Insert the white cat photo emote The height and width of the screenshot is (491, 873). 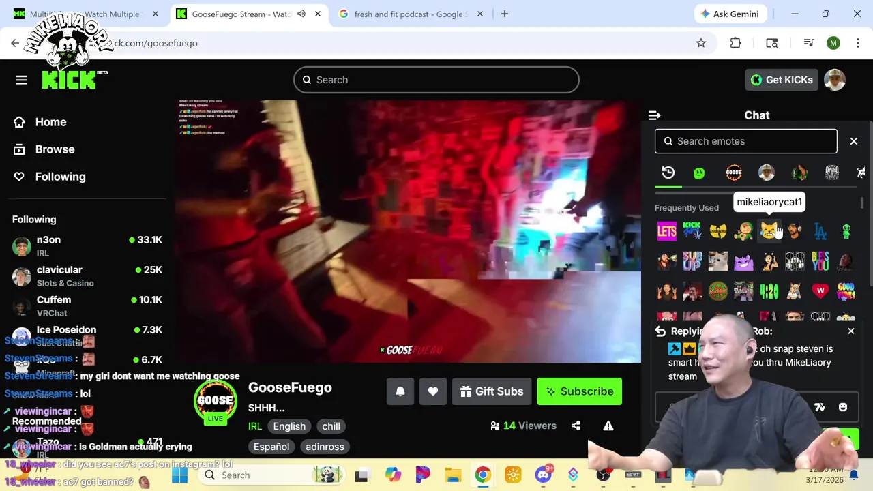coord(718,261)
